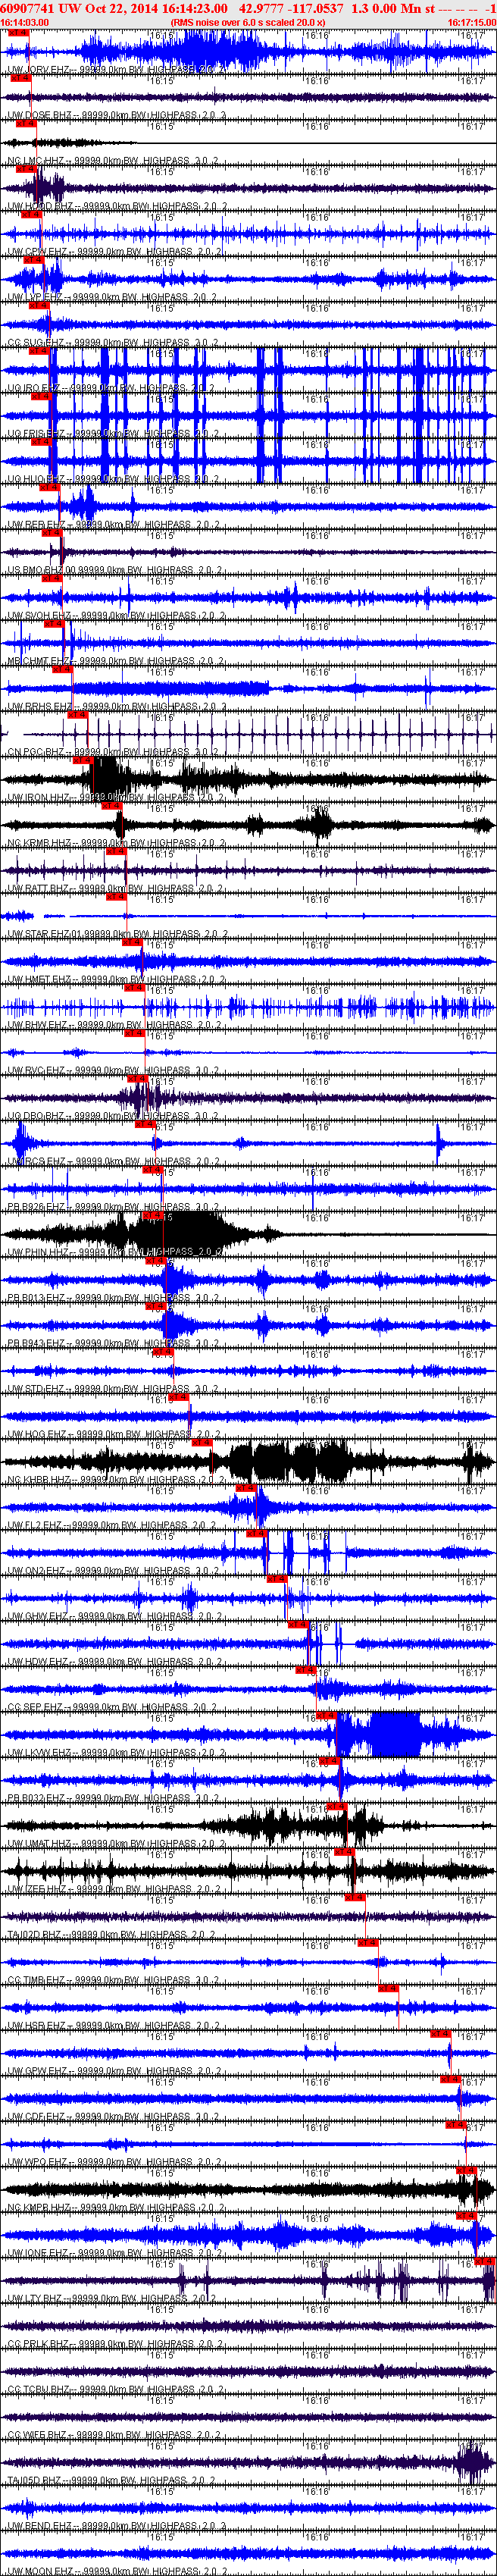Viewport: 497px width, 2576px height.
Task: Click the NC KRMB HHZ station label
Action: pyautogui.click(x=117, y=843)
